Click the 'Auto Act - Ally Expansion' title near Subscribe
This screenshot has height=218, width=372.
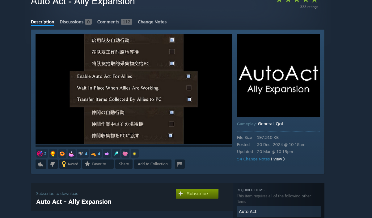pos(74,202)
